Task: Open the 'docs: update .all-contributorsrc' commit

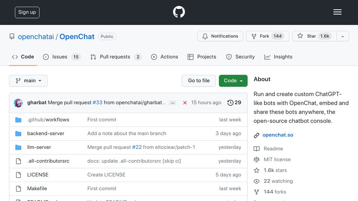Action: tap(134, 161)
